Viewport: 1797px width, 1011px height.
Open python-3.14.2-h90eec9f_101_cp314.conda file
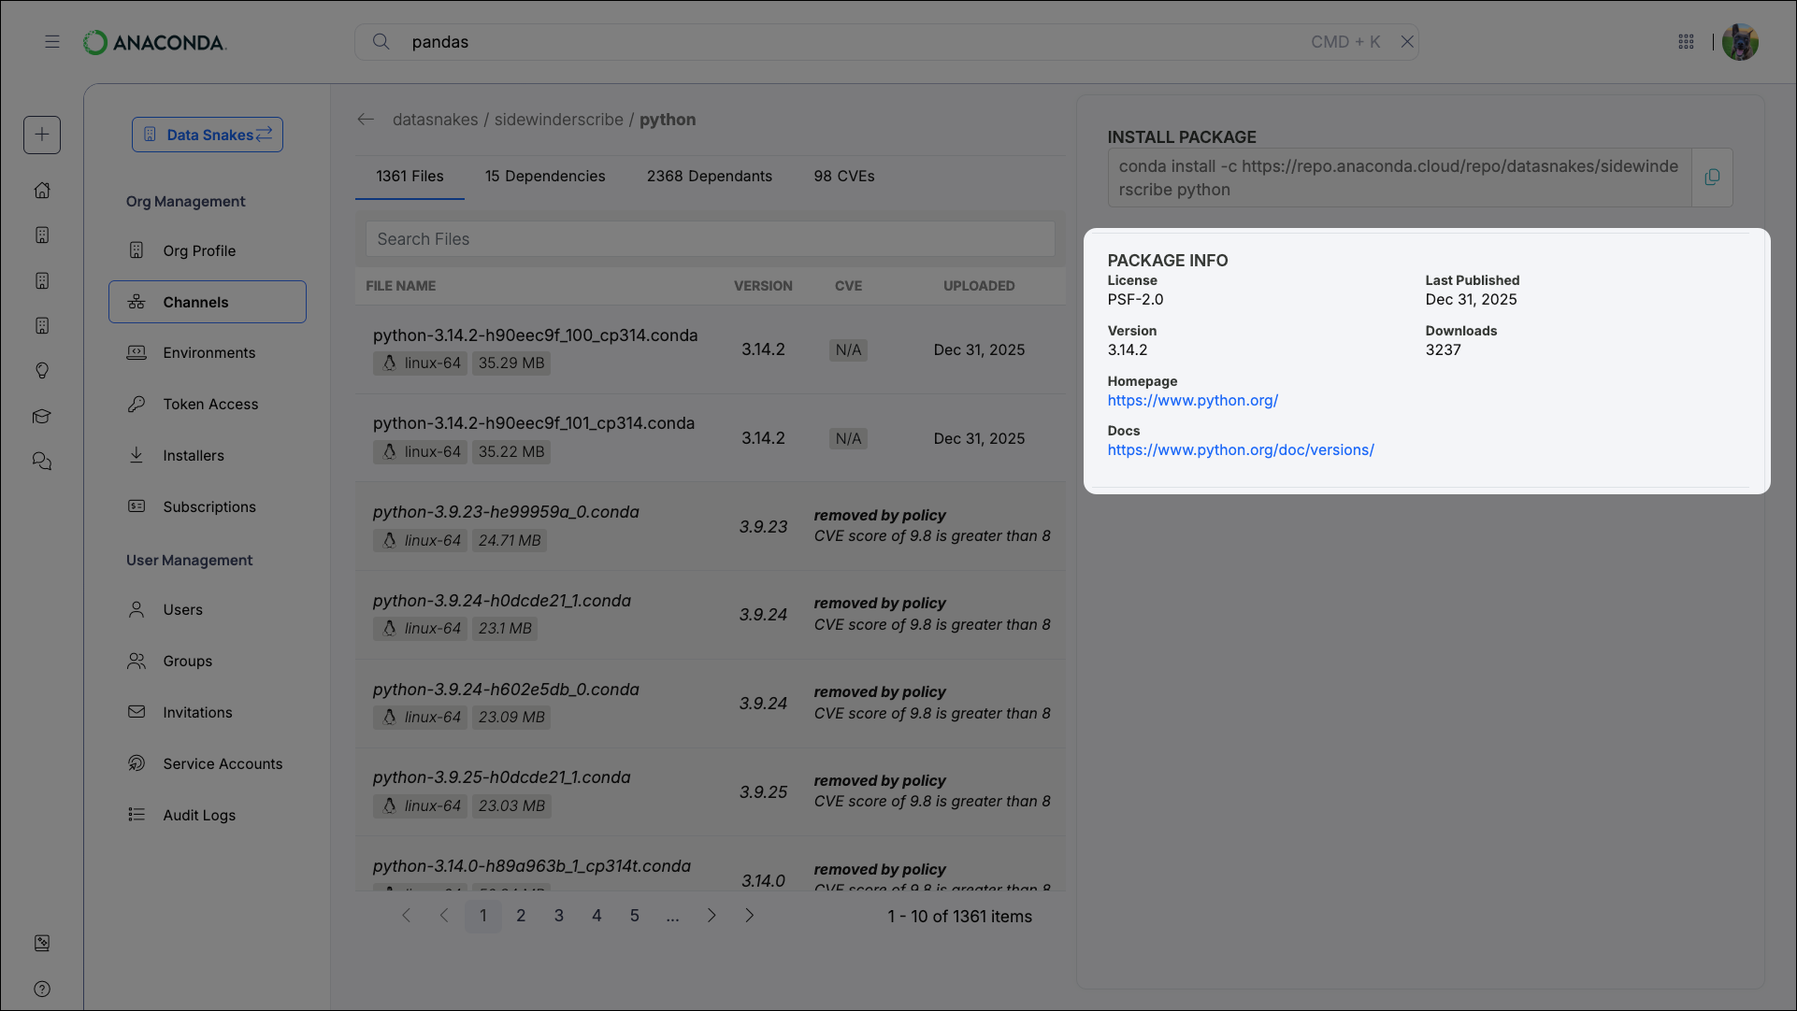(x=534, y=423)
